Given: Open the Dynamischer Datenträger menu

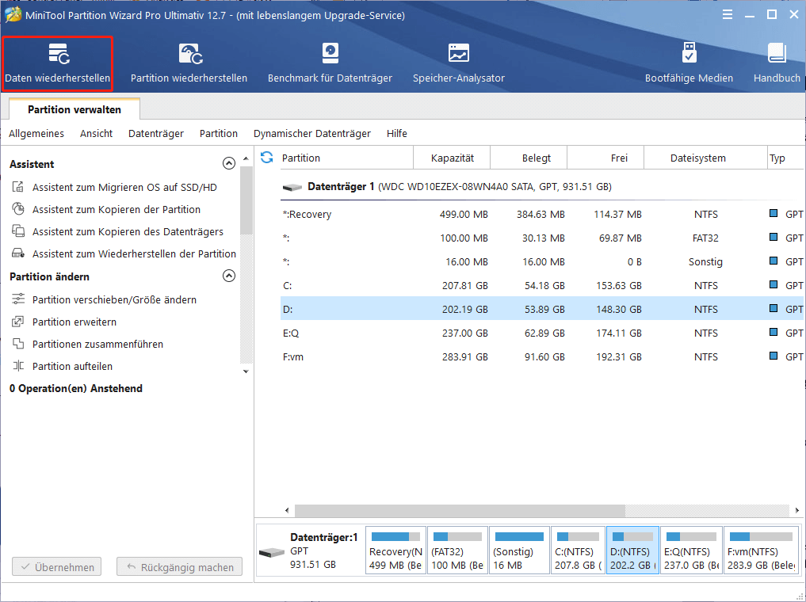Looking at the screenshot, I should 311,133.
